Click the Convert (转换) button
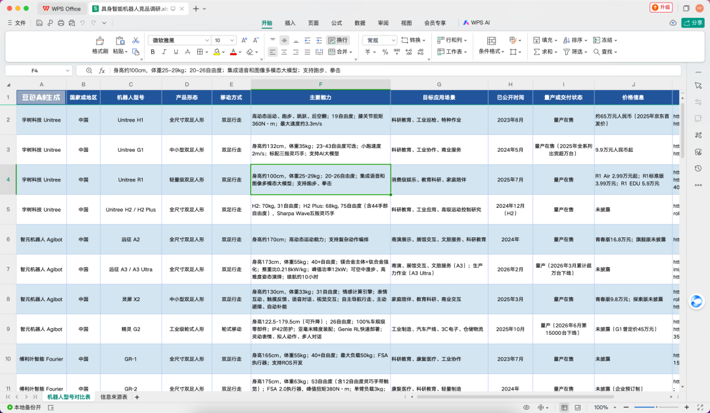Screen dimensions: 710x413 (x=414, y=40)
